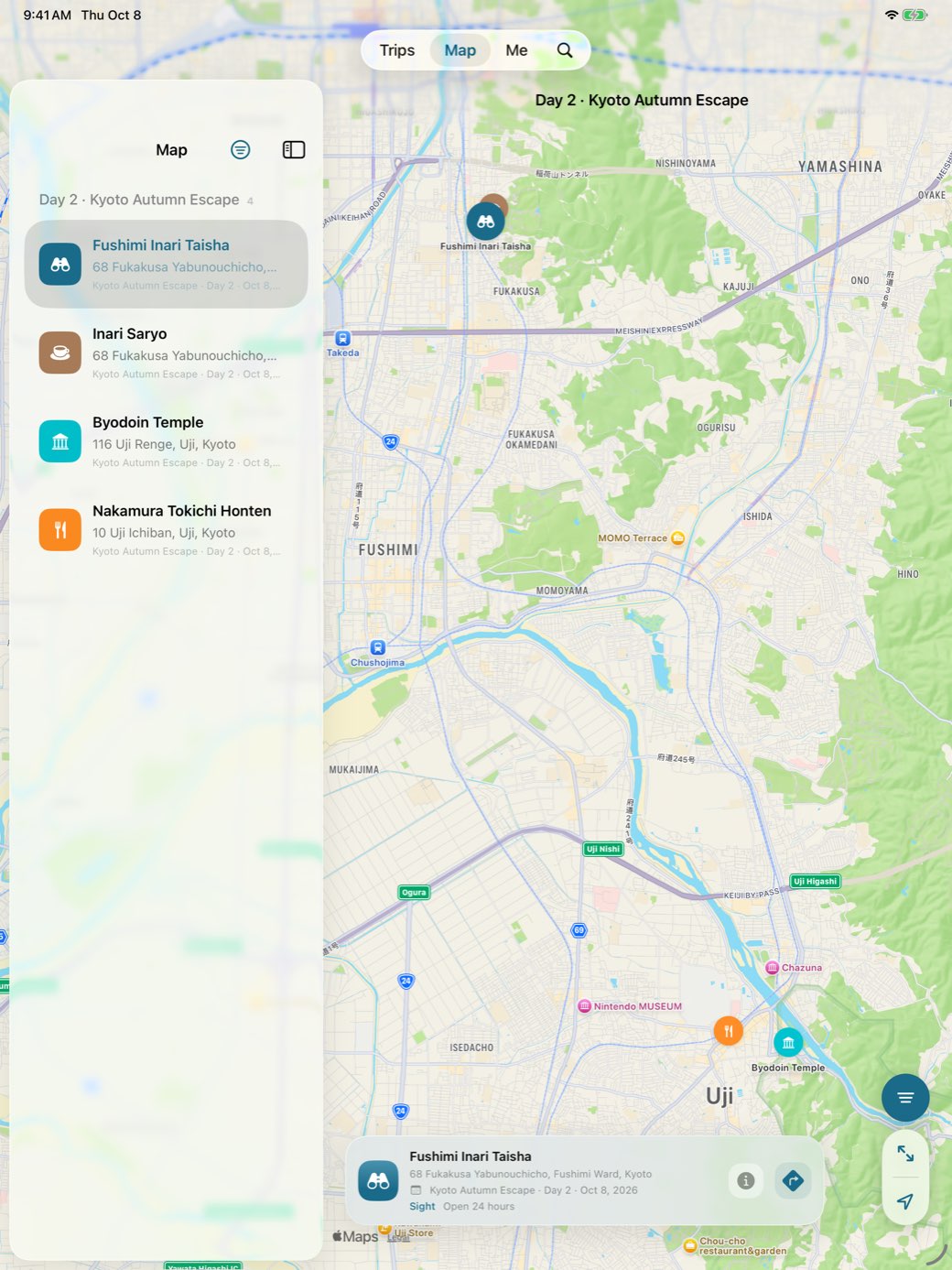
Task: Toggle the sidebar panel icon
Action: click(x=294, y=149)
